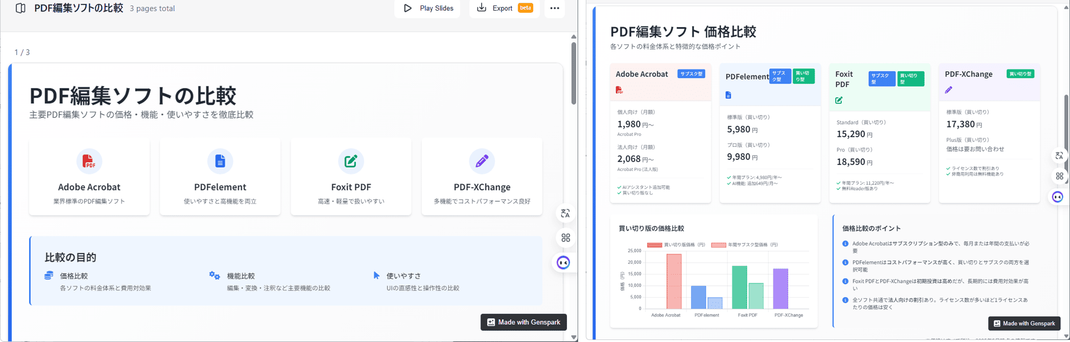
Task: Click the 買い切り型 badge on the PDFelement price card
Action: [803, 76]
